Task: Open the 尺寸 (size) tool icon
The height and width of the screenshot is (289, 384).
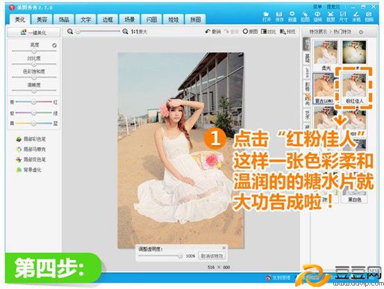Action: click(x=343, y=17)
